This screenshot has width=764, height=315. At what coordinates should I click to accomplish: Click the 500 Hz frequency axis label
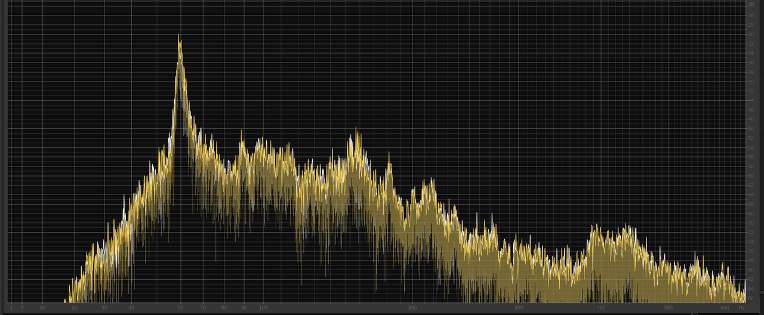(x=668, y=308)
